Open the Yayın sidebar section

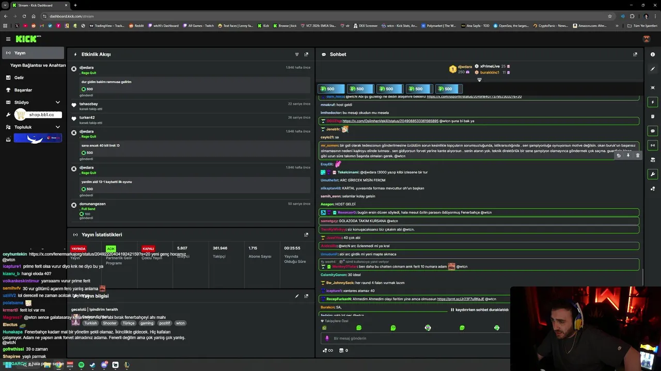coord(33,53)
